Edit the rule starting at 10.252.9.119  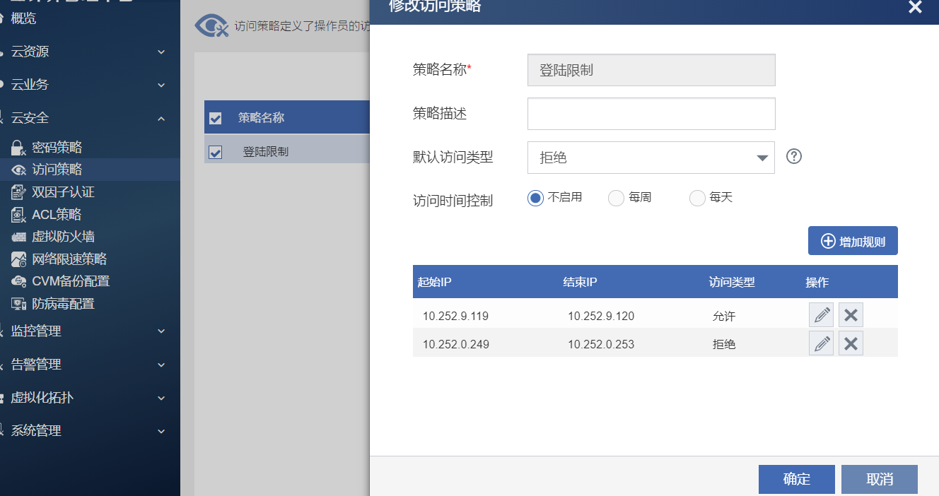tap(821, 315)
